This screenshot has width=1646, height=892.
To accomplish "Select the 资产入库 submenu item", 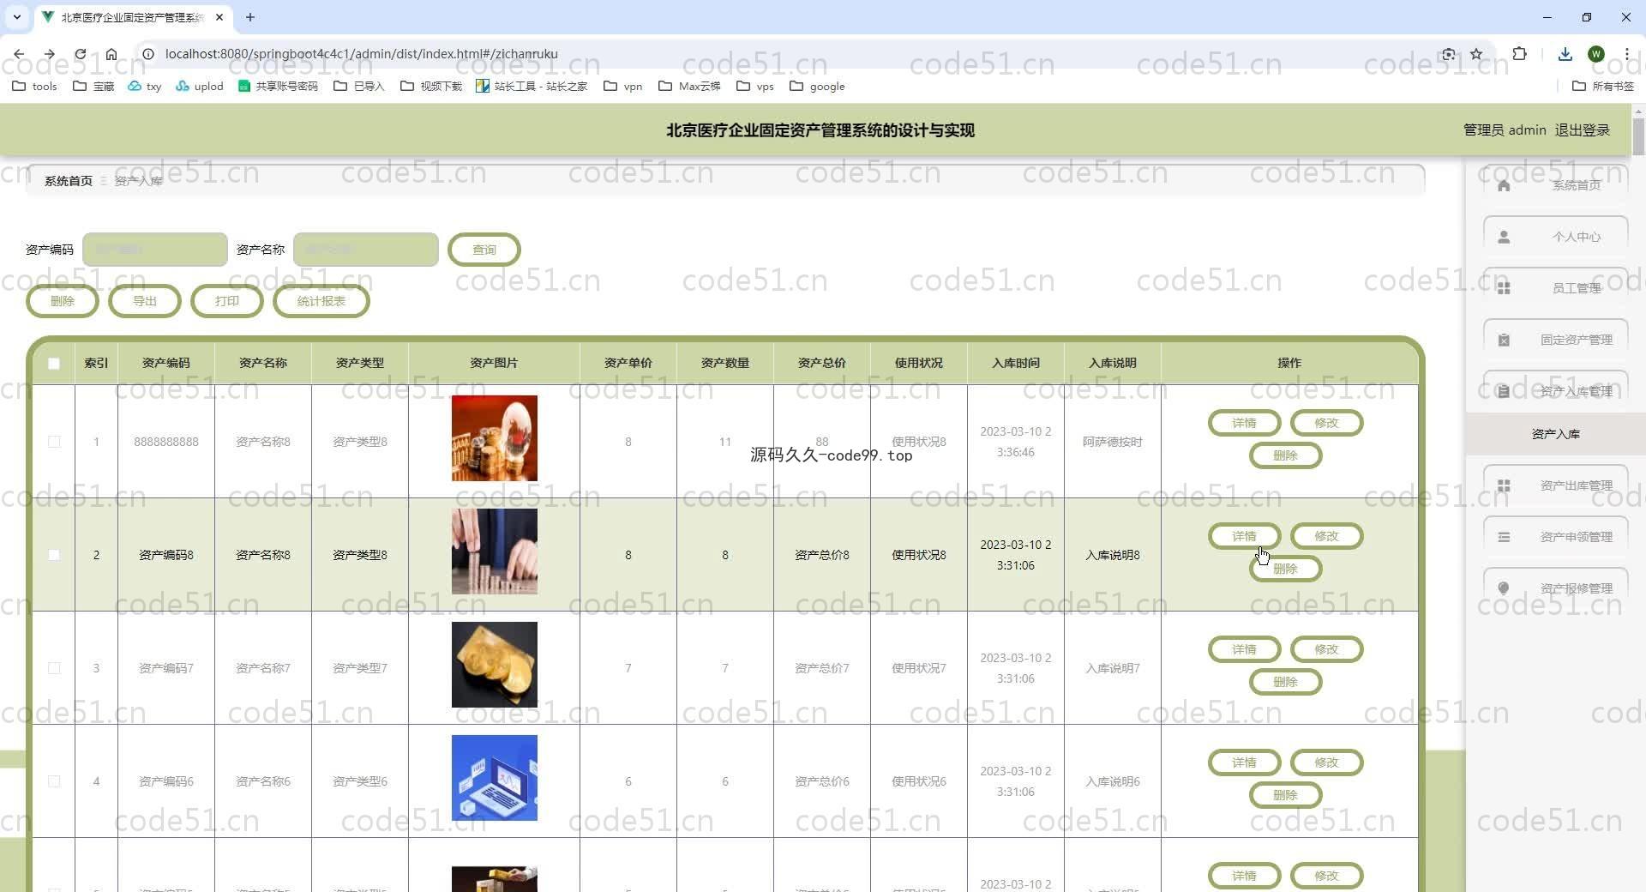I will pyautogui.click(x=1556, y=434).
